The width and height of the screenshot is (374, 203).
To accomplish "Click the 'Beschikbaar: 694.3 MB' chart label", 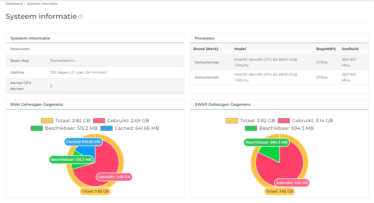I will click(x=266, y=142).
